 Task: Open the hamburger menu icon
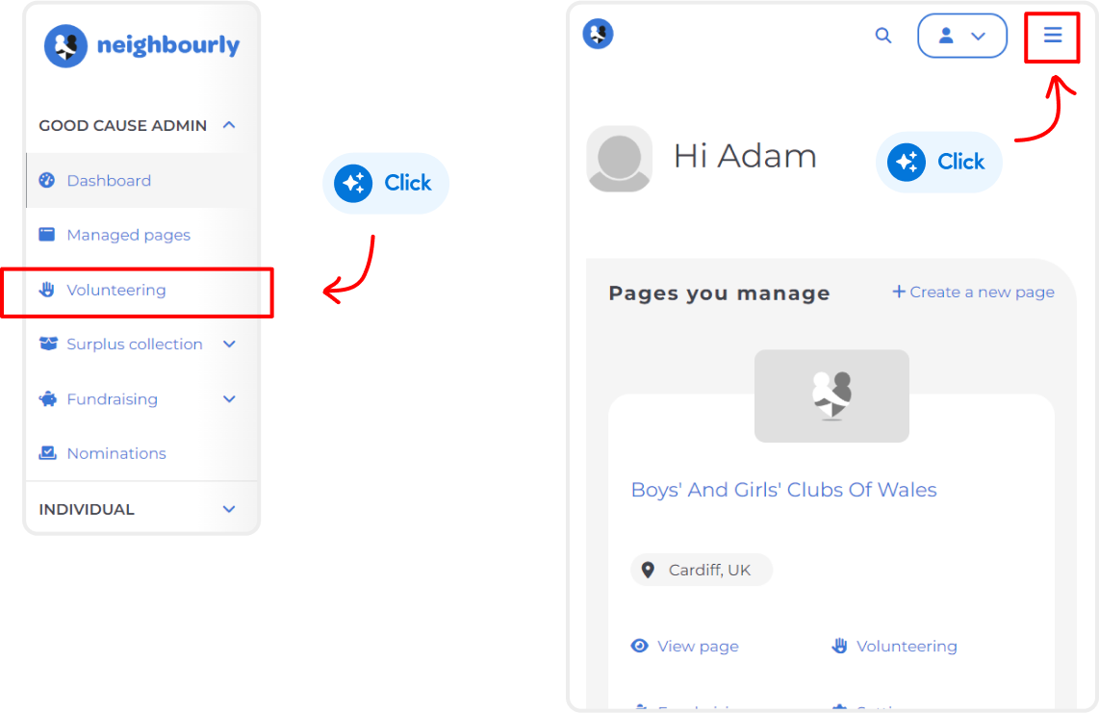[1052, 35]
